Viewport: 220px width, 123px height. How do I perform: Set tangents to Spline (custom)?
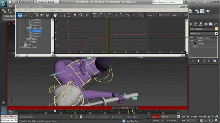[x=100, y=15]
